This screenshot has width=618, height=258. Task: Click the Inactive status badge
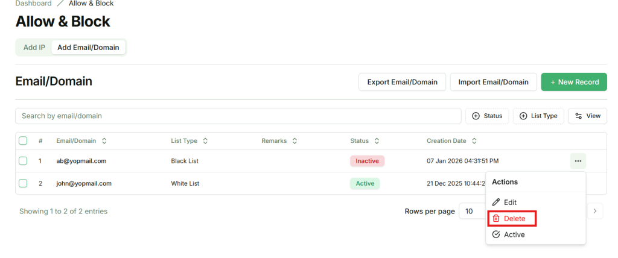coord(367,161)
